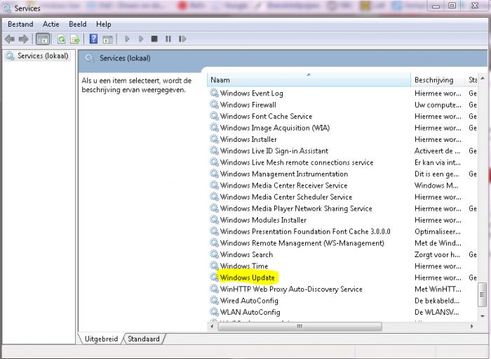Select WinHTTP Web Proxy Auto-Discovery Service
The image size is (491, 359).
(x=291, y=289)
